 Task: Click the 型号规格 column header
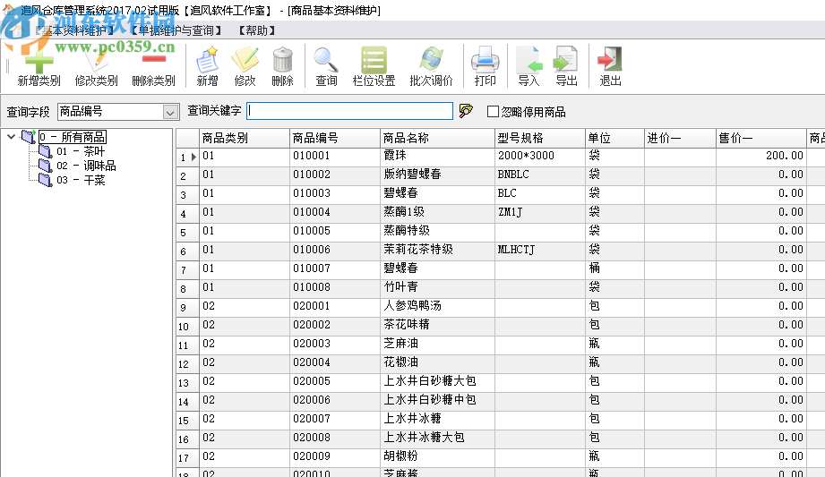(540, 138)
